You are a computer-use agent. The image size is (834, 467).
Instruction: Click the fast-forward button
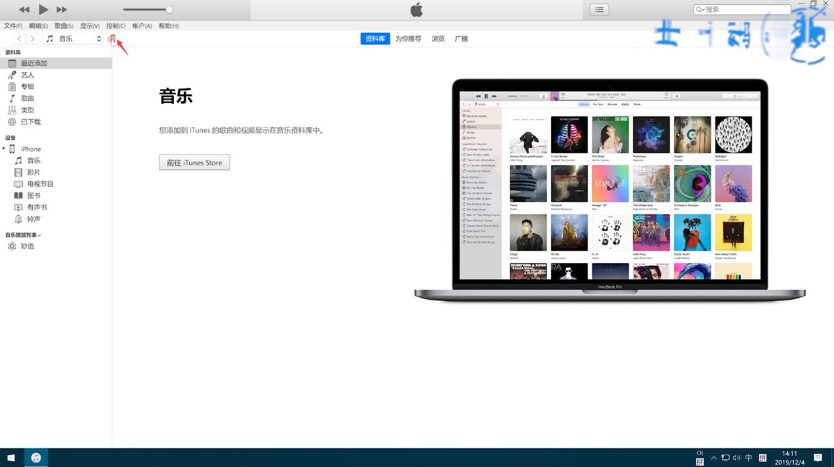point(61,9)
